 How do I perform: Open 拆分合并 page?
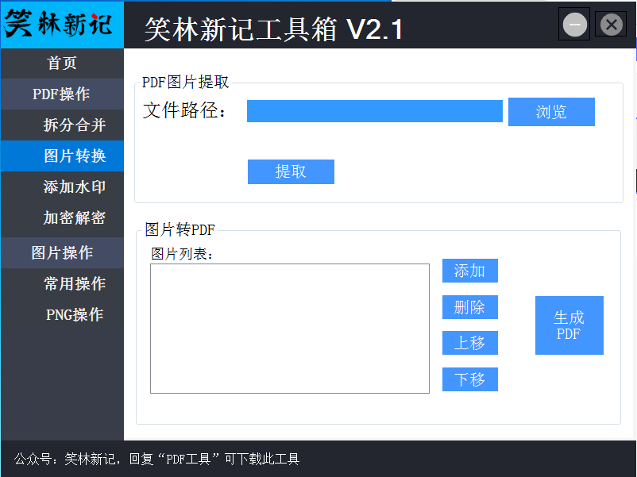point(62,125)
